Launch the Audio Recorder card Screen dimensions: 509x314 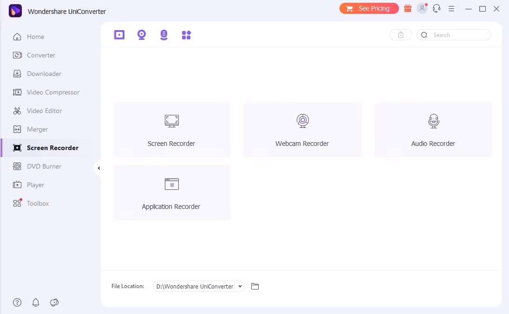click(433, 130)
